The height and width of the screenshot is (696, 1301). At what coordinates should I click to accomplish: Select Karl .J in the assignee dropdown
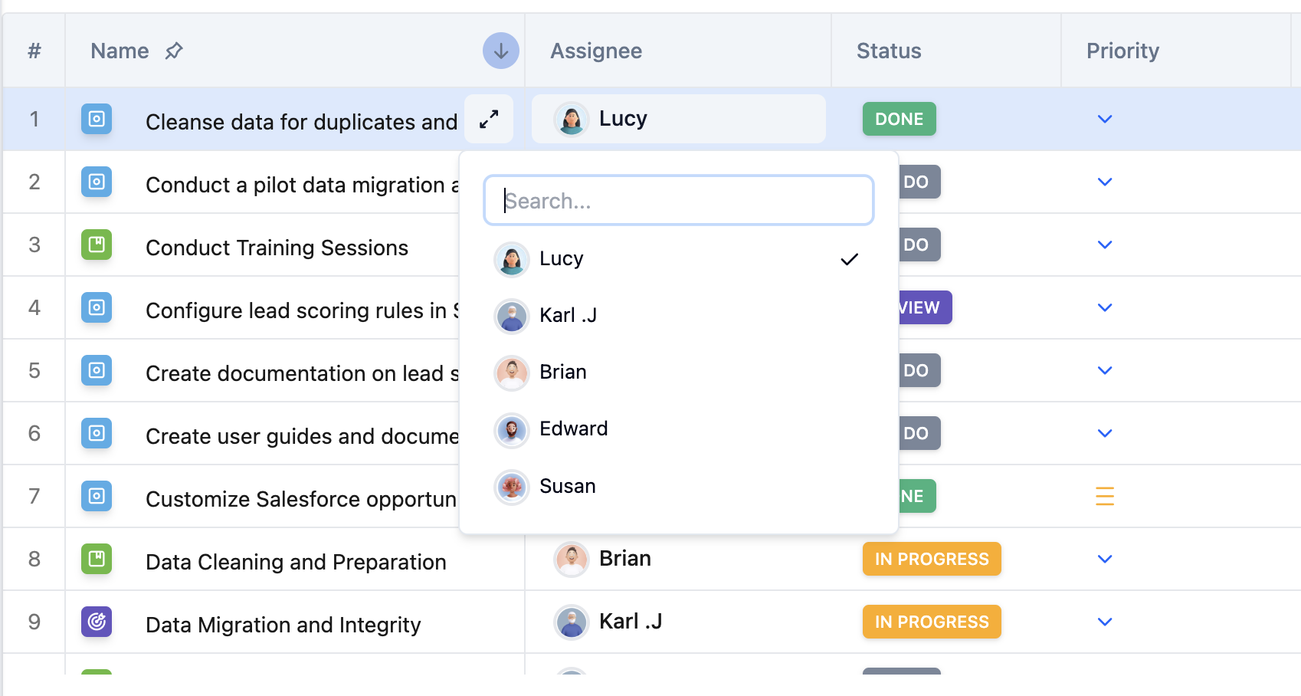point(568,316)
